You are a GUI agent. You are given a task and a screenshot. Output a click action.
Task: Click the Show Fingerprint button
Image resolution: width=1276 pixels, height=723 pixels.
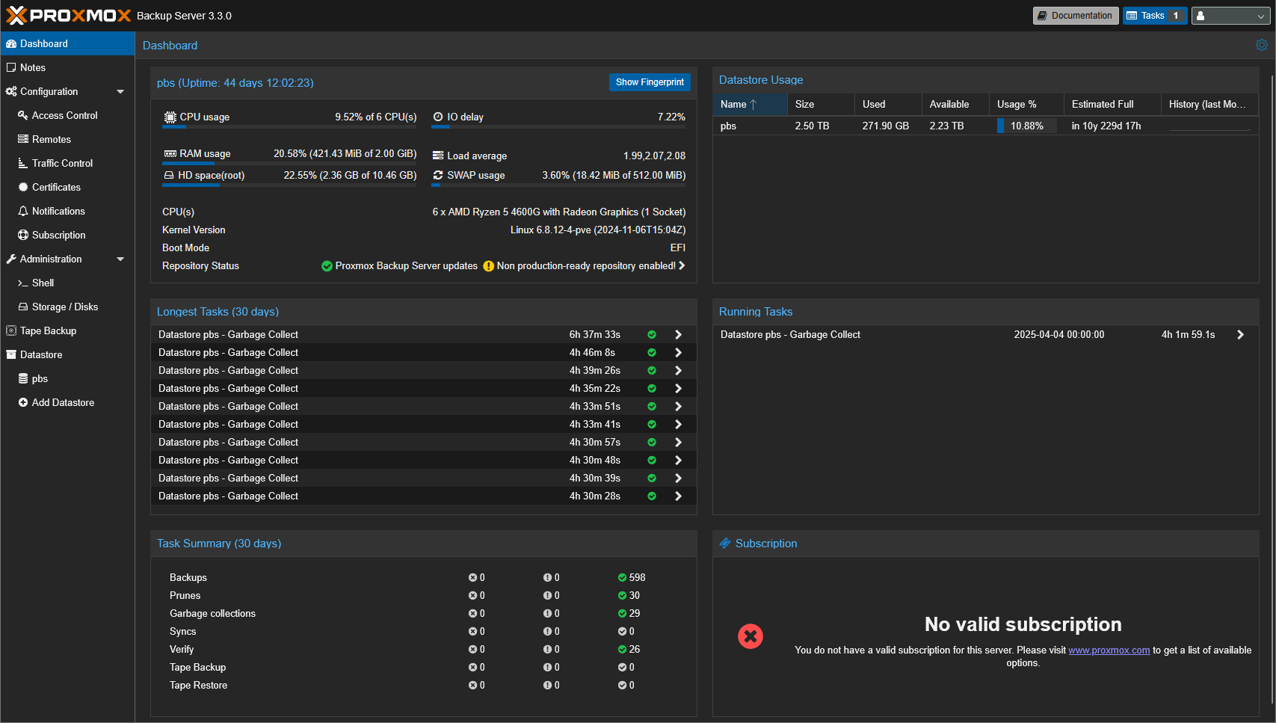coord(649,82)
